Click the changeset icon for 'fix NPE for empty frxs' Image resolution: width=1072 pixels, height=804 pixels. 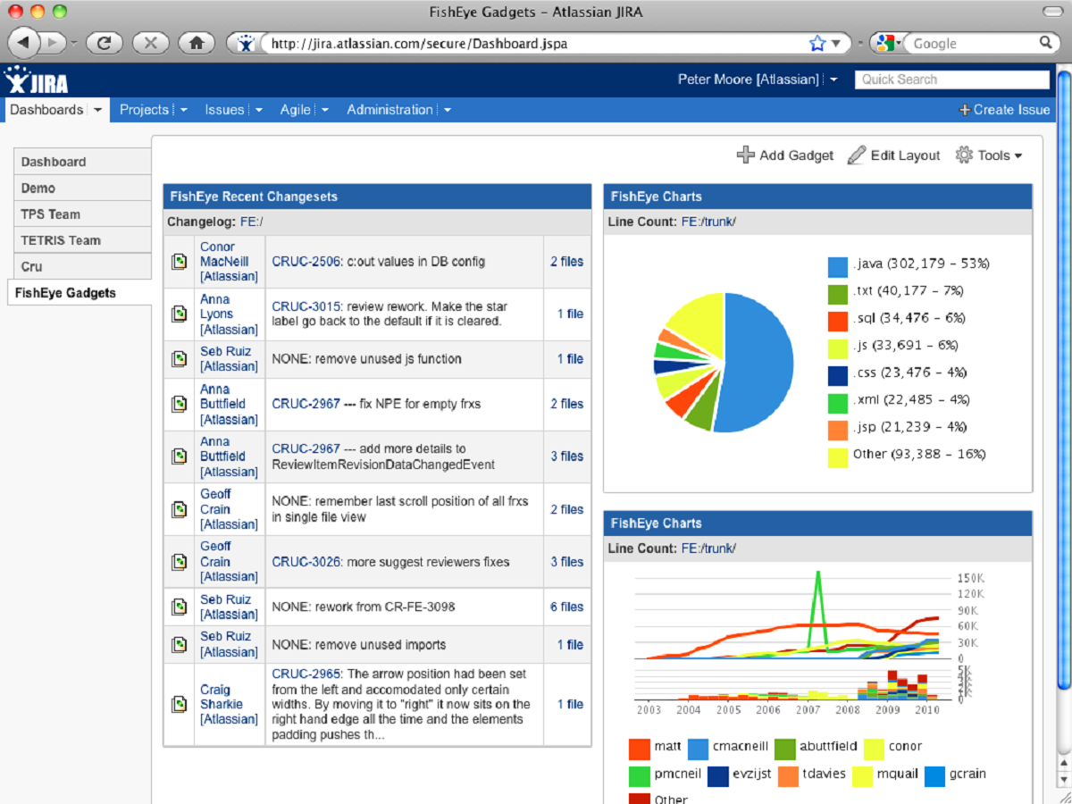[180, 404]
